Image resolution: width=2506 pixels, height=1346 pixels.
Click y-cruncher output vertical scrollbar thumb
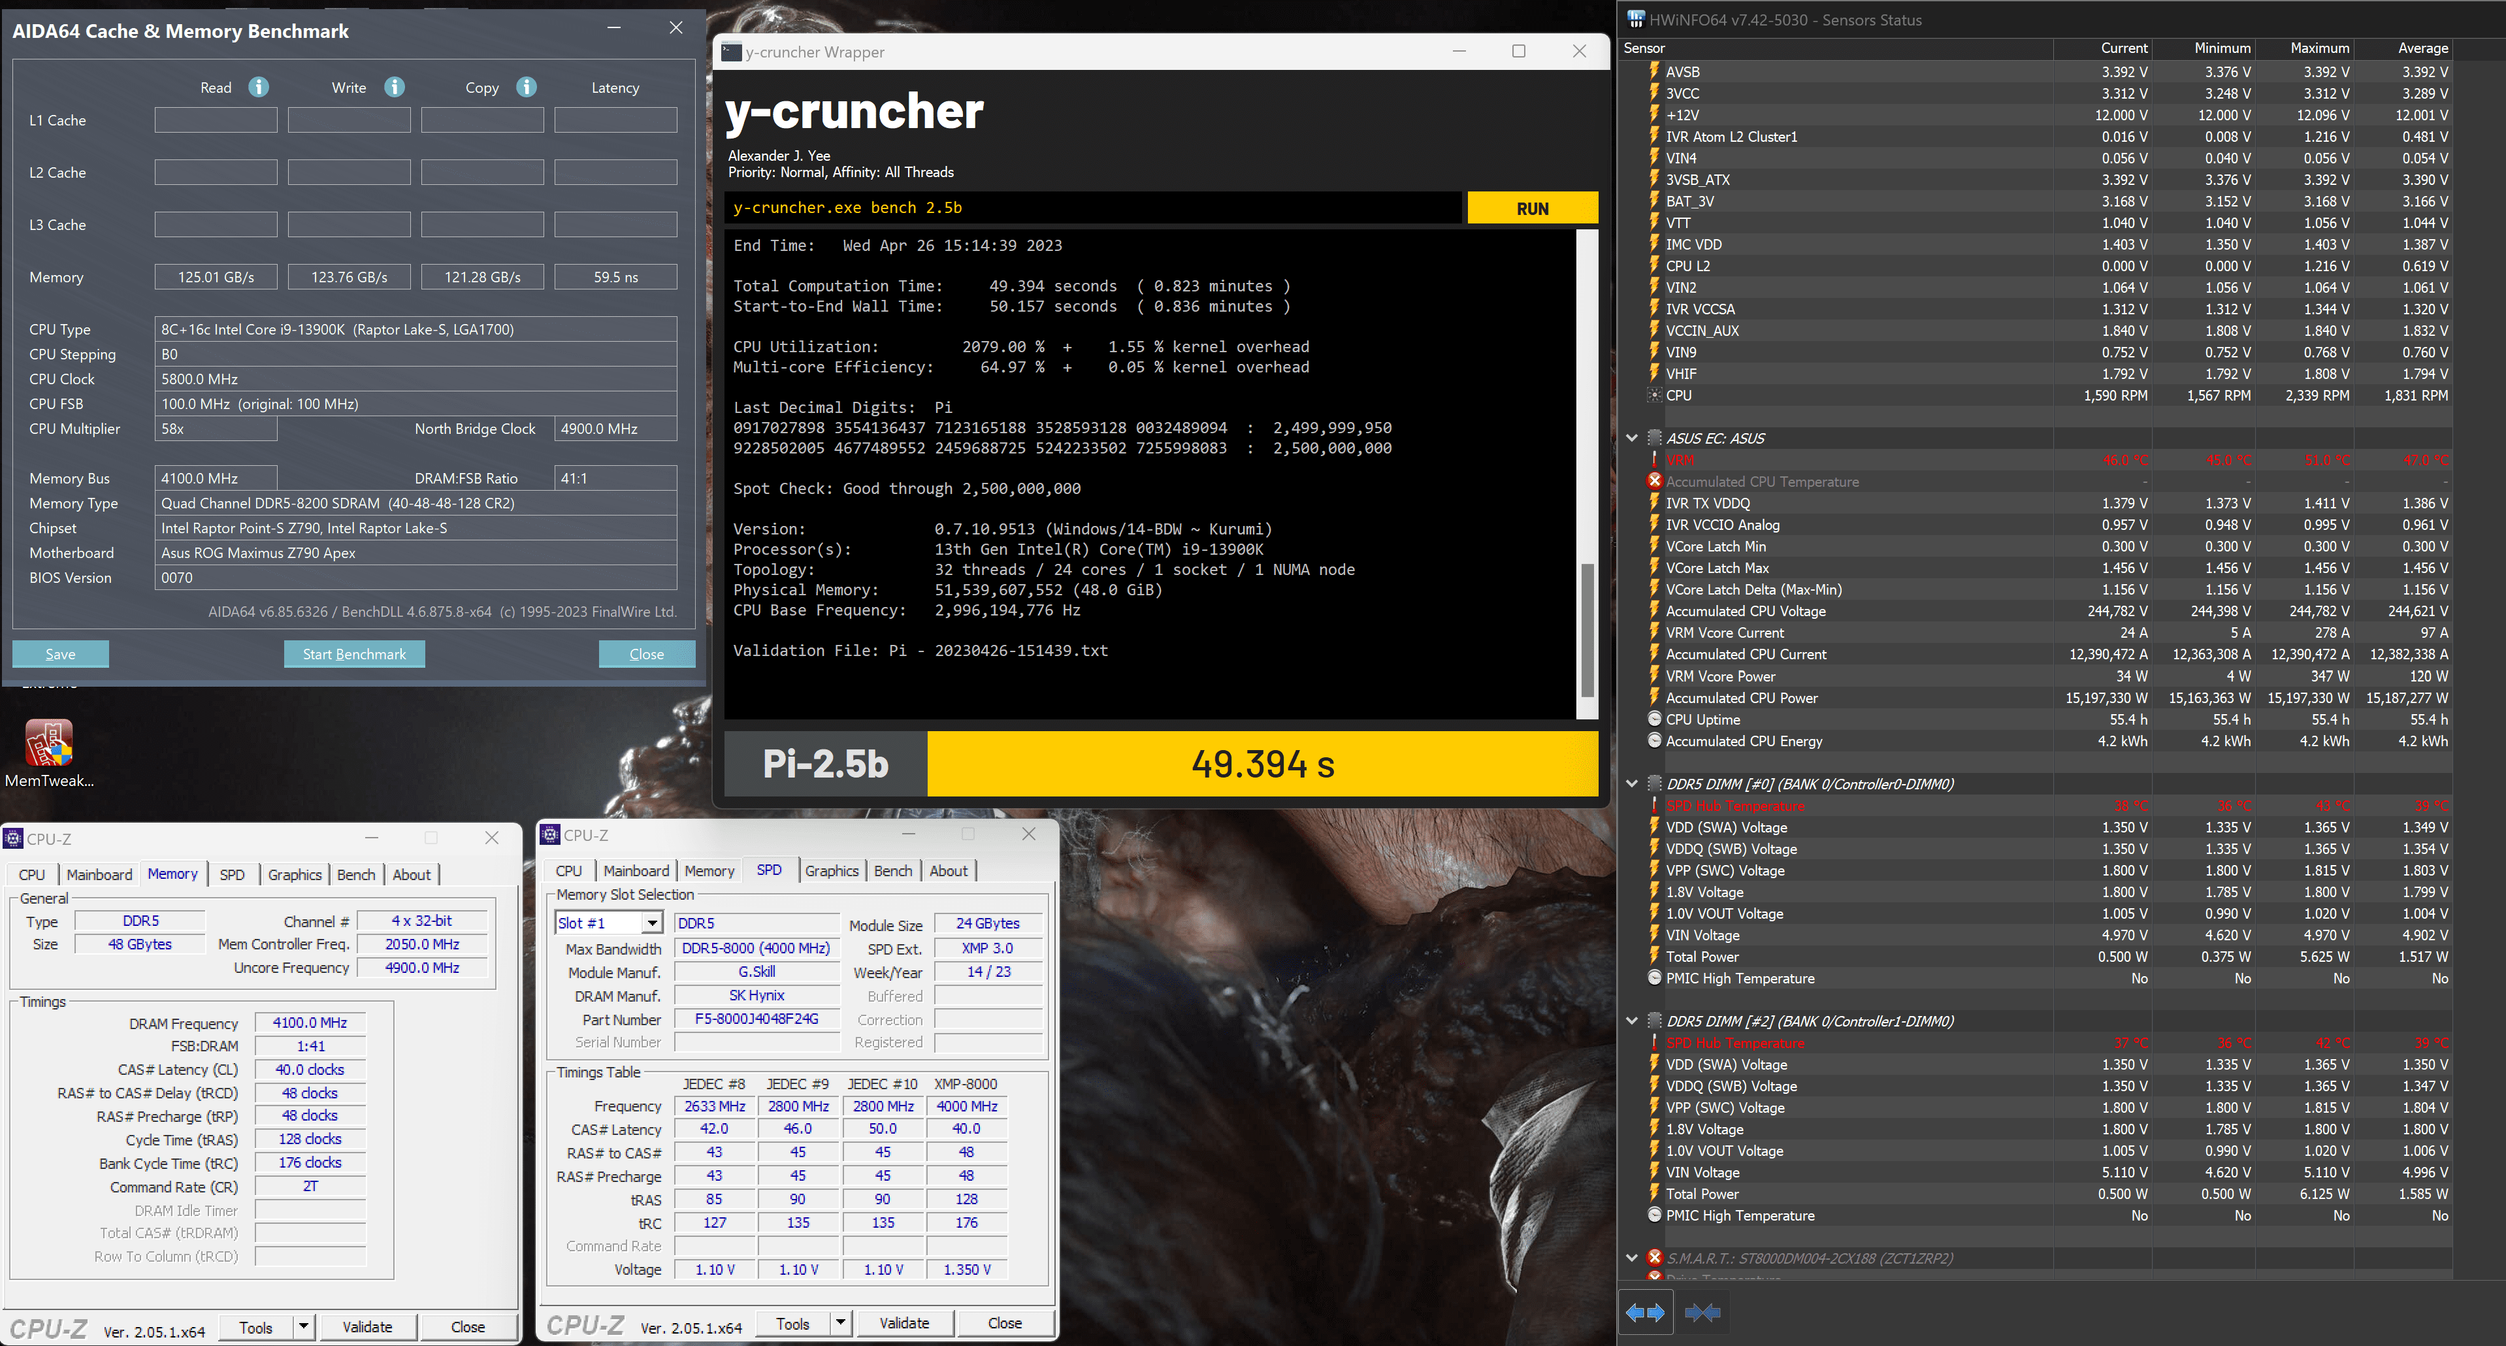coord(1587,630)
